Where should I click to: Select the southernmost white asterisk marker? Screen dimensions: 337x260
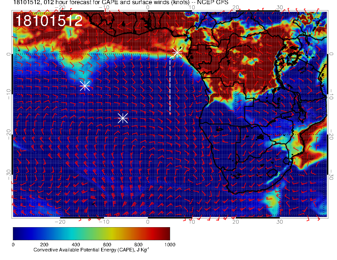(123, 118)
